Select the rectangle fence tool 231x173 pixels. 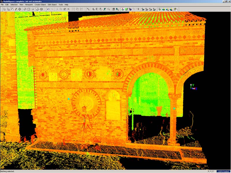[x=29, y=9]
